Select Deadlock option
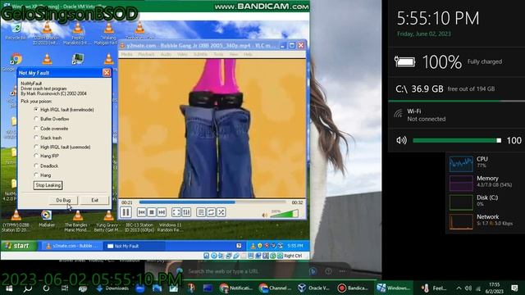This screenshot has height=295, width=525. (46, 166)
